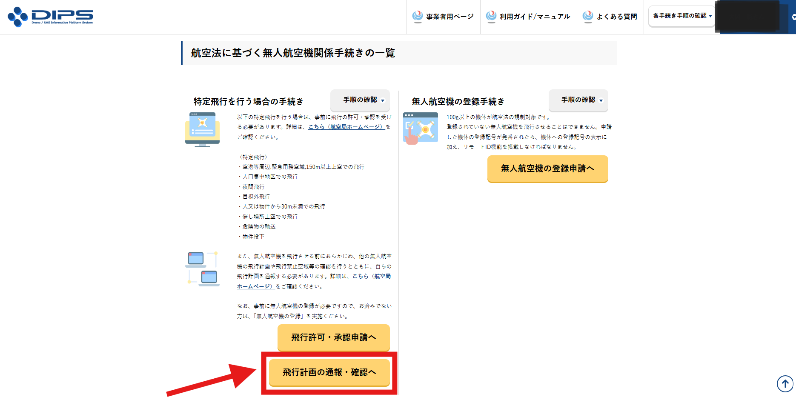Click the globe icon beside 利用ガイド/マニュアル

click(x=491, y=16)
